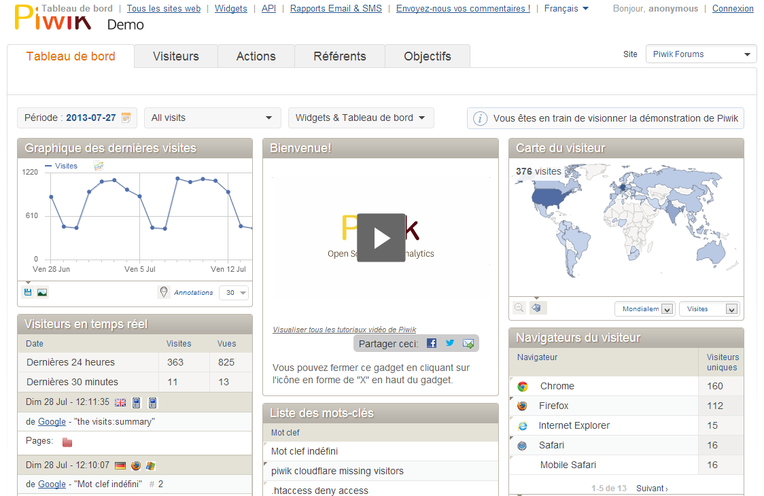Open the calendar icon next to Période

click(x=126, y=118)
